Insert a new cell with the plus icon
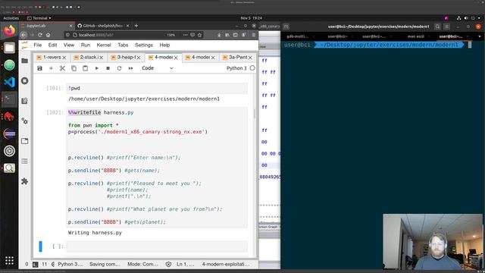Screen dimensions: 485x273 click(51, 68)
